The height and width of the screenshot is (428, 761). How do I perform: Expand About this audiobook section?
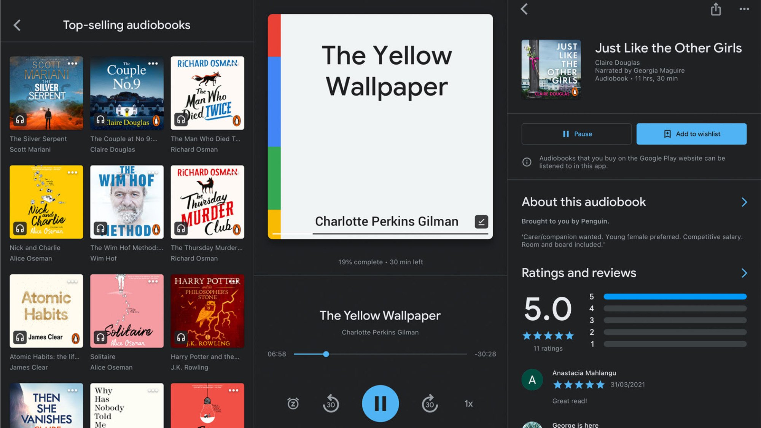pos(744,202)
